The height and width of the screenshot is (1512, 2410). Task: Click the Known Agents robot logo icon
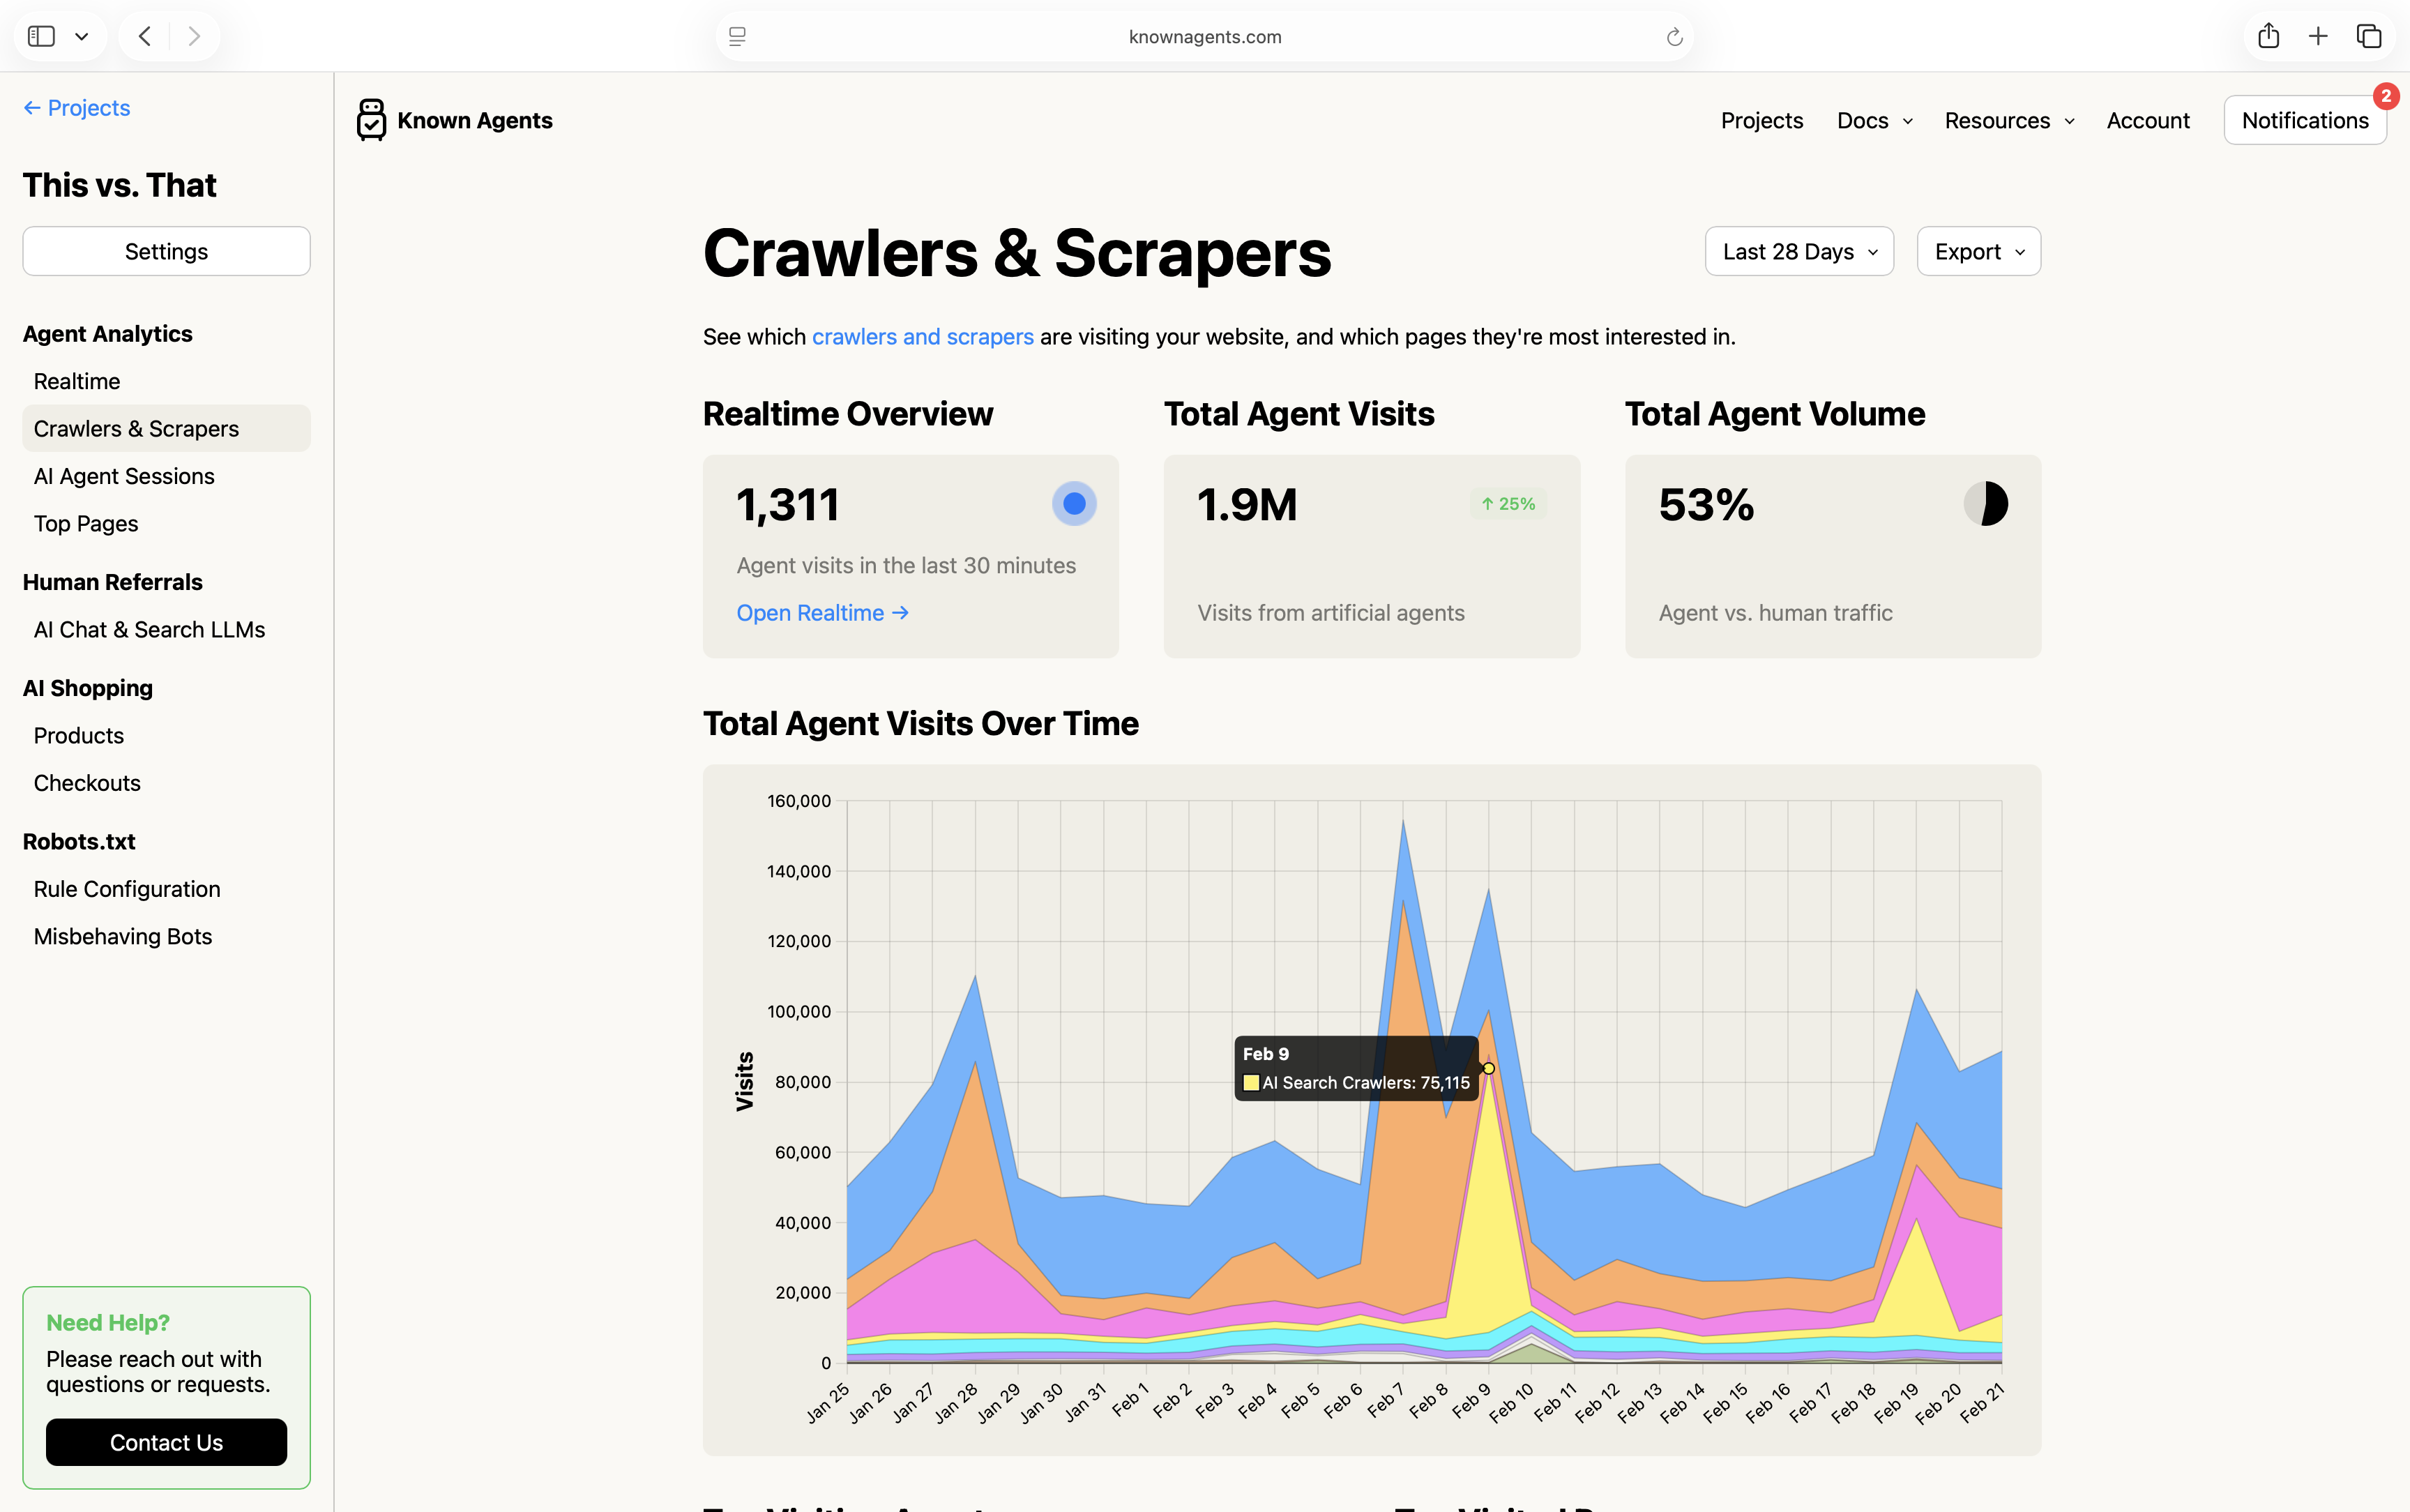click(371, 120)
